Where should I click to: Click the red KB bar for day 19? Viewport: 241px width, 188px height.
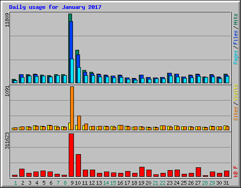point(142,172)
